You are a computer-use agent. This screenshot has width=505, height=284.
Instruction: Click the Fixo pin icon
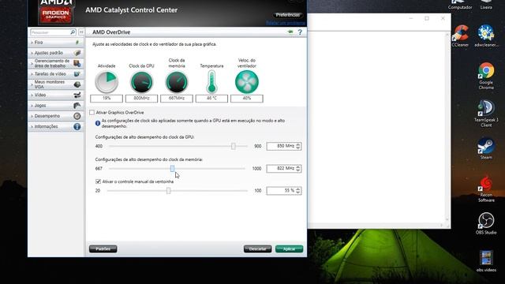(77, 42)
